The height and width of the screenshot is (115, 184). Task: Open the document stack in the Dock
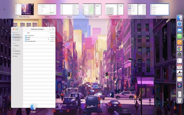tap(180, 94)
